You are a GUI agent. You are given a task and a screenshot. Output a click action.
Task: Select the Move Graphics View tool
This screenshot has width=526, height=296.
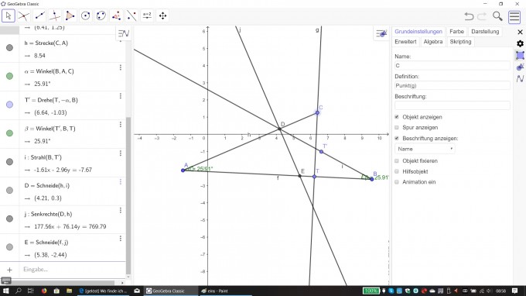[x=162, y=15]
